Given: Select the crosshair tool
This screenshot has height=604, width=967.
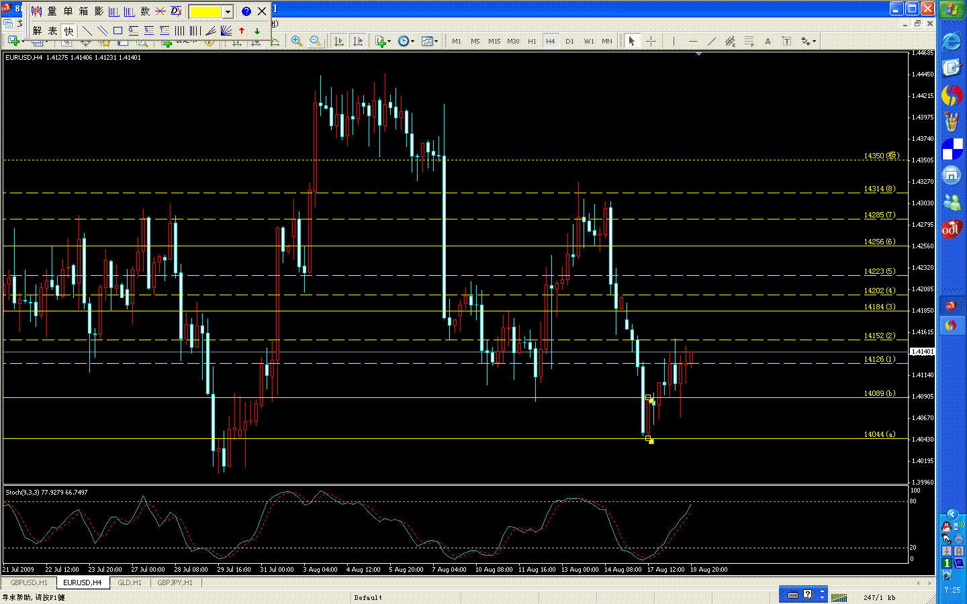Looking at the screenshot, I should coord(651,42).
